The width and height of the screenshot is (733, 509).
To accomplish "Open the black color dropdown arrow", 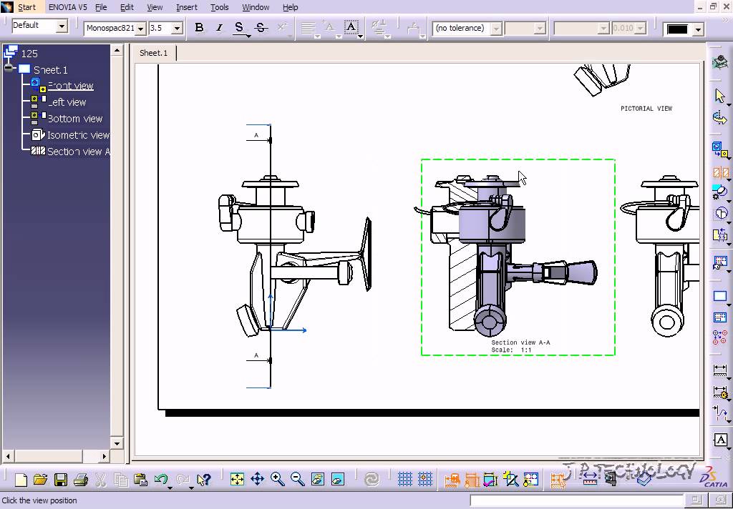I will [x=699, y=29].
